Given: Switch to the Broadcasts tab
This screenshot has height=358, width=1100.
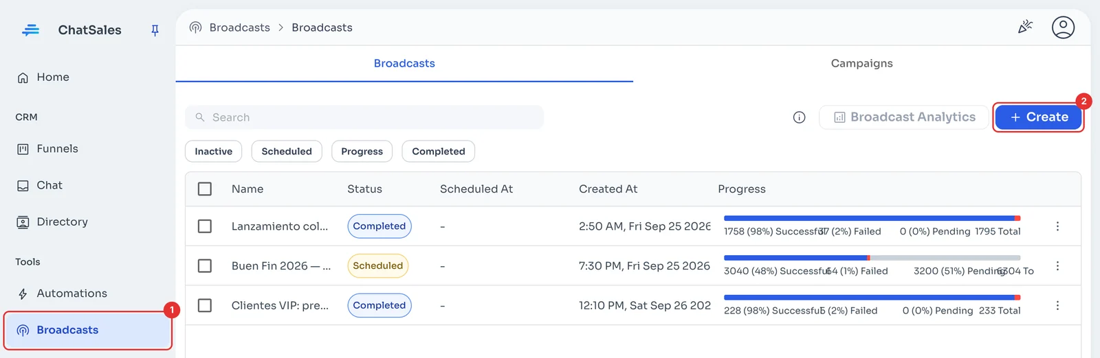Looking at the screenshot, I should [x=404, y=64].
